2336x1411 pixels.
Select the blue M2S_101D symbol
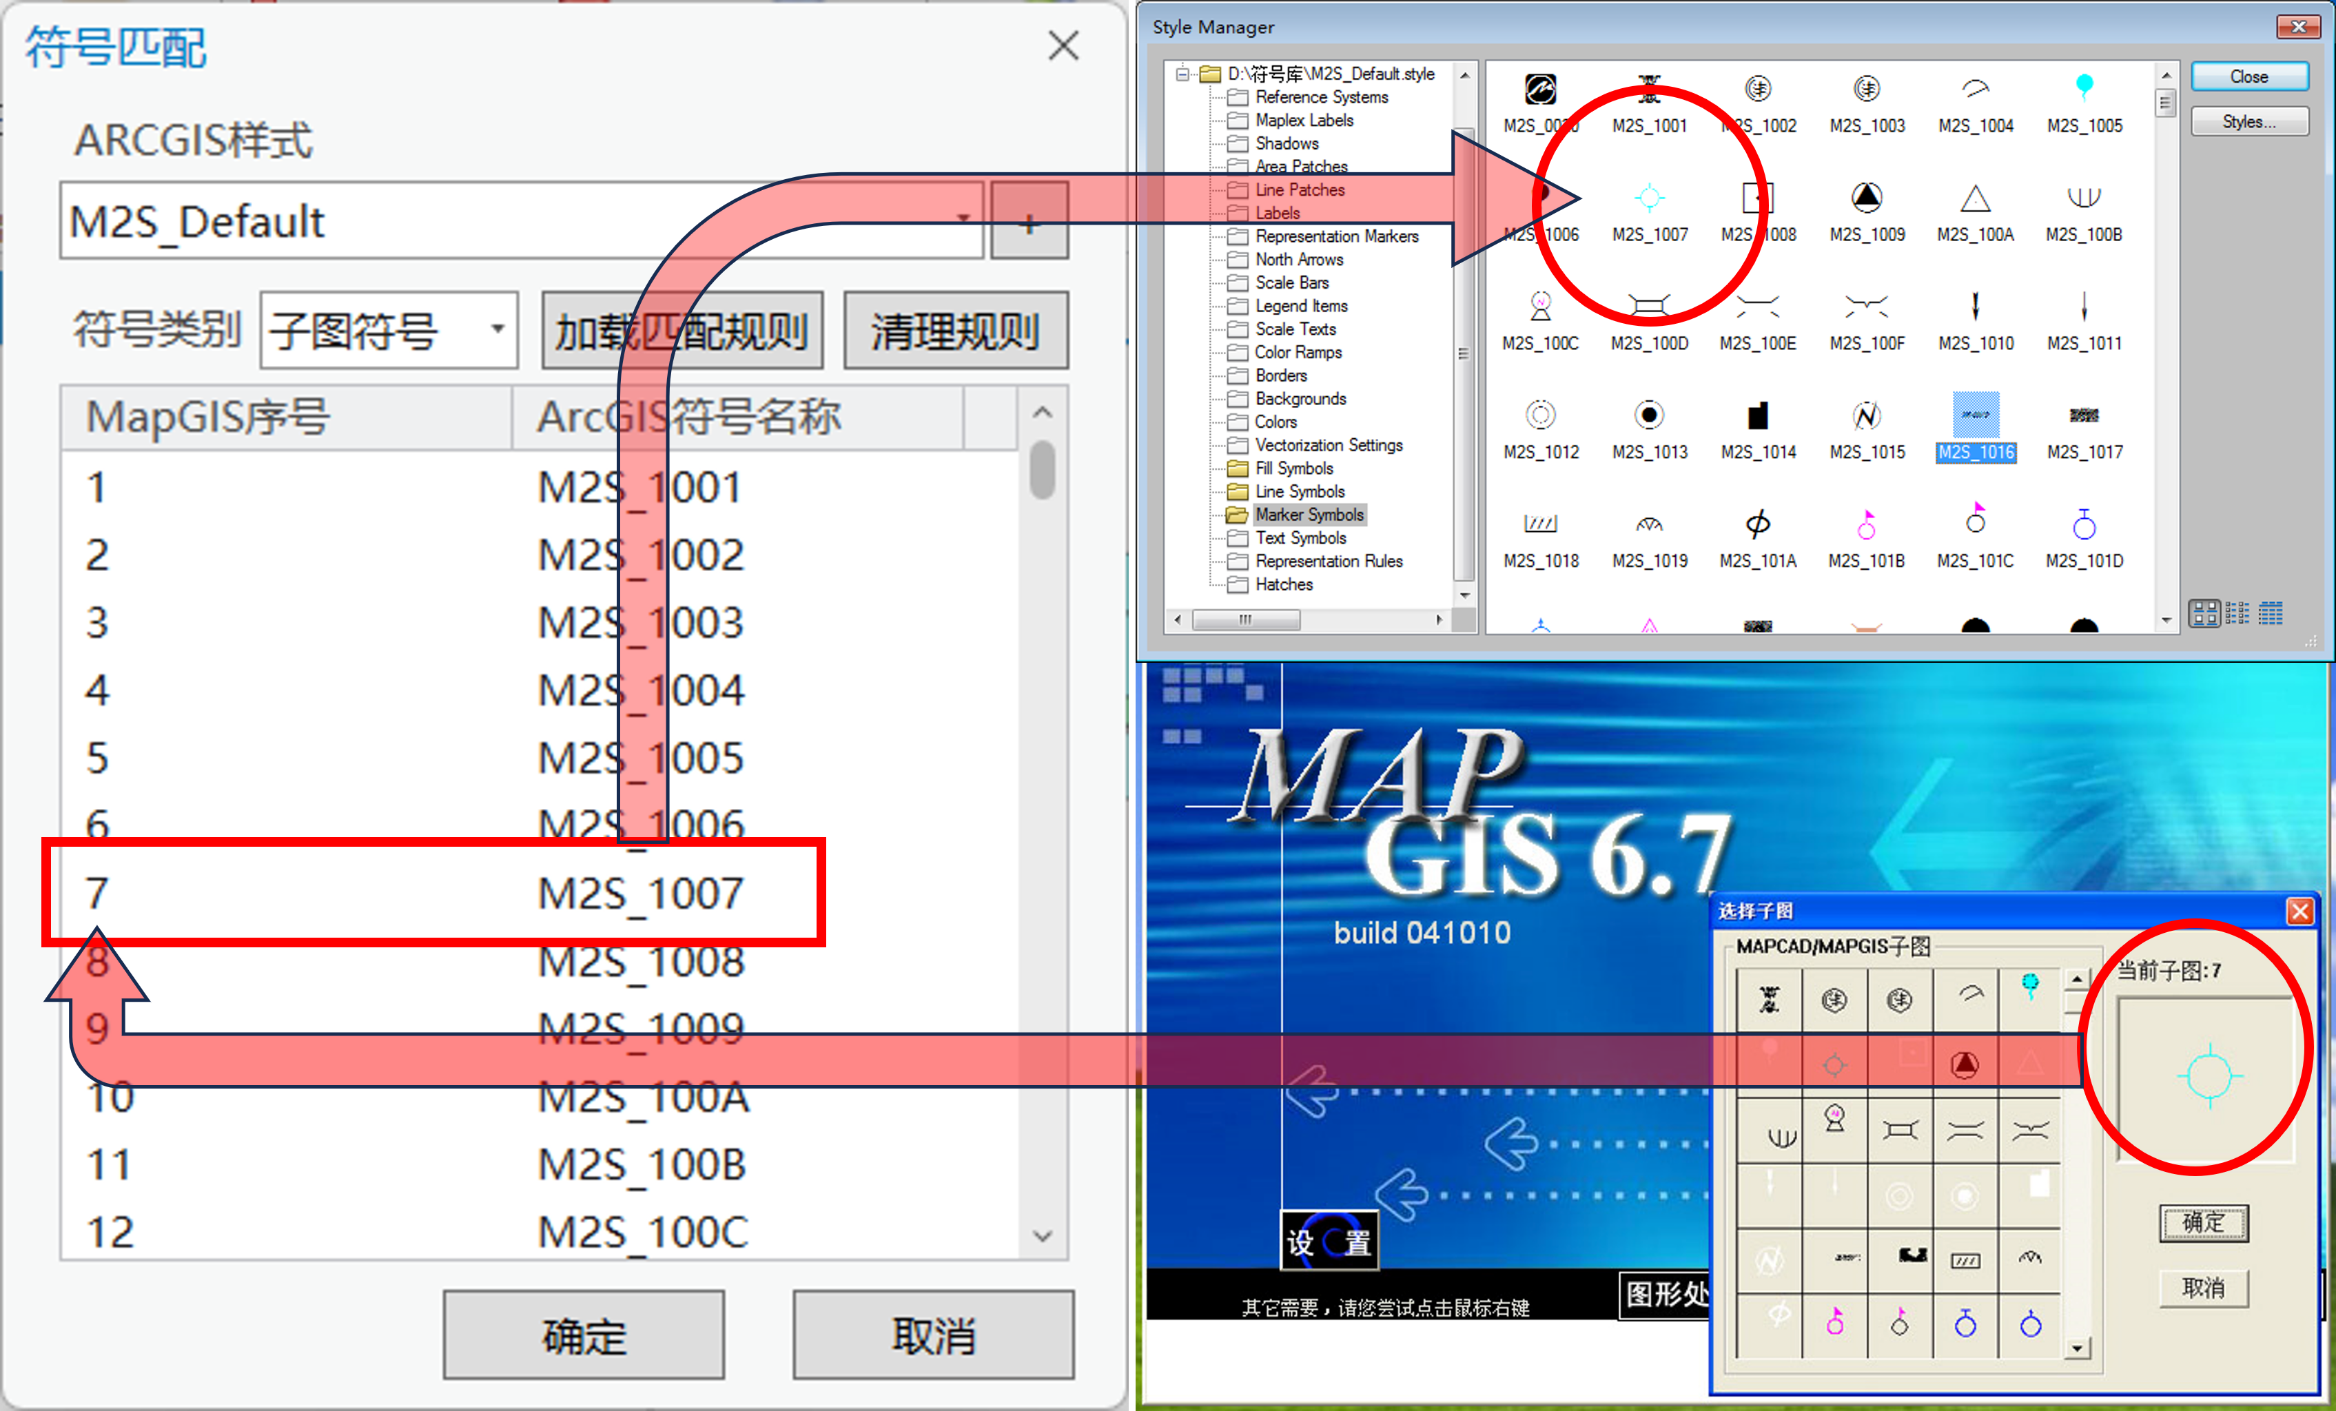pos(2084,538)
